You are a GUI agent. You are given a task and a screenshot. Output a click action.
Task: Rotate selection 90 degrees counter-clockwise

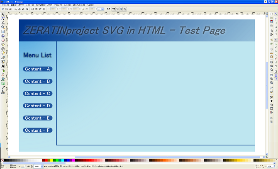click(16, 9)
